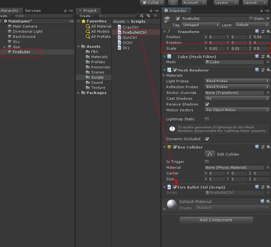This screenshot has width=271, height=247.
Task: Toggle Dynamic Occluded checkbox
Action: [207, 139]
